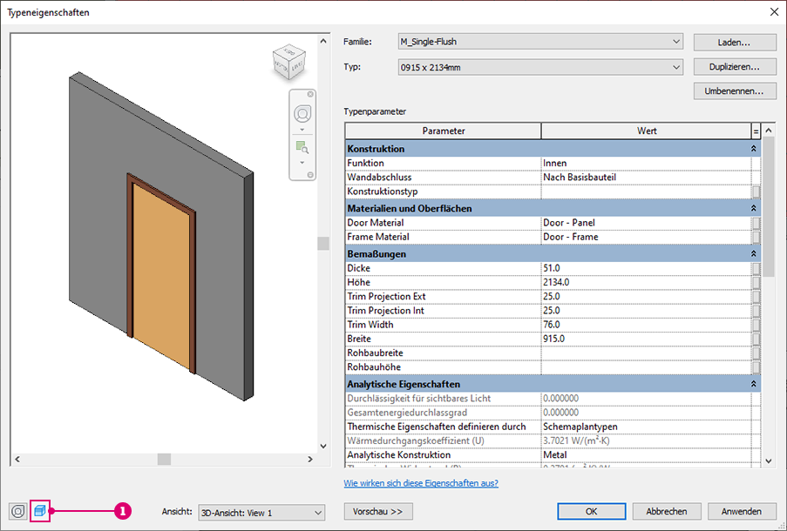Click the preview scroll-right arrow
Image resolution: width=787 pixels, height=531 pixels.
[310, 459]
